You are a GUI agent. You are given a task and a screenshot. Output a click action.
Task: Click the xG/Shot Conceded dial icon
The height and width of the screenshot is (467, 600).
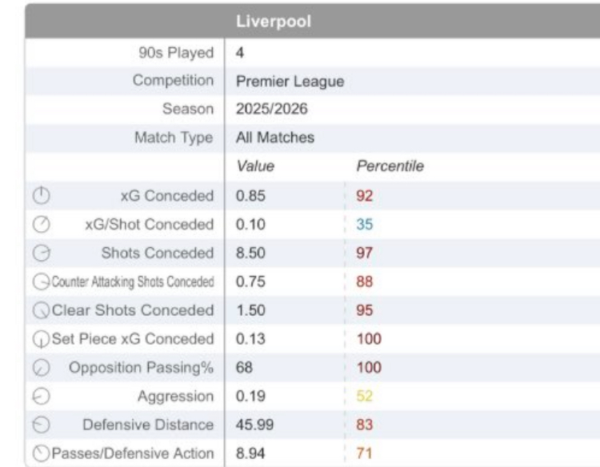pyautogui.click(x=46, y=224)
